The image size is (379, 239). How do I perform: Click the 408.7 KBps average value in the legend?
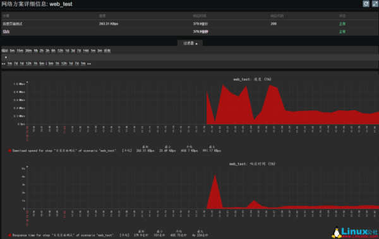pos(189,151)
